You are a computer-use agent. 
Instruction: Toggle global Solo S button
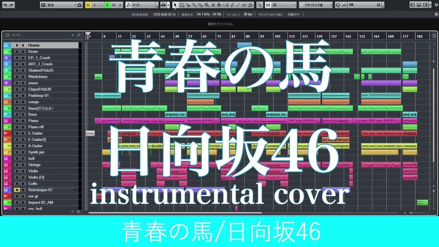94,5
